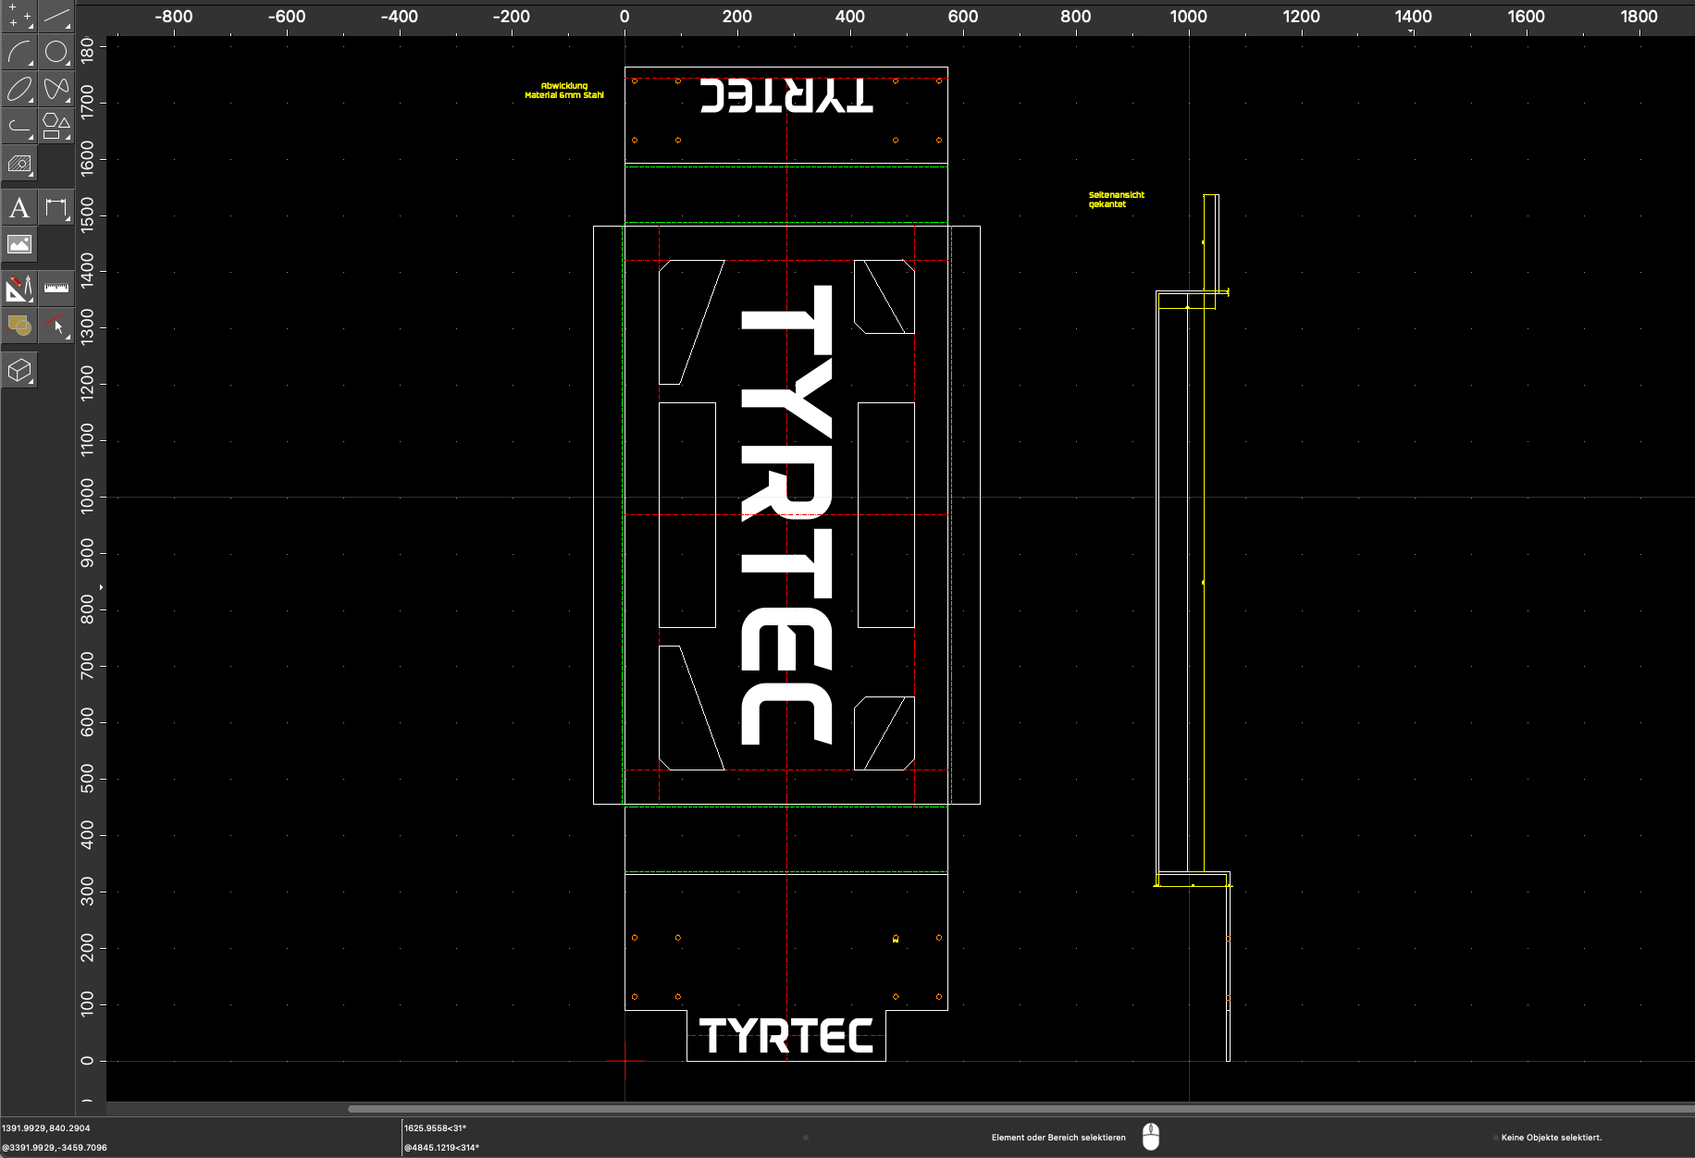Click the Insert Image tool
The height and width of the screenshot is (1158, 1695).
tap(19, 244)
